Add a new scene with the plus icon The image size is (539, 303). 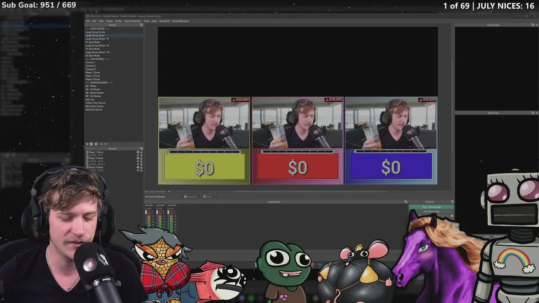87,144
